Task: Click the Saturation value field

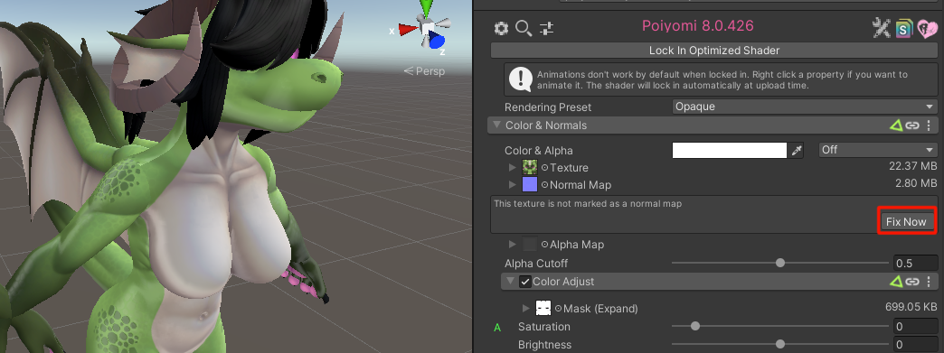Action: [x=915, y=327]
